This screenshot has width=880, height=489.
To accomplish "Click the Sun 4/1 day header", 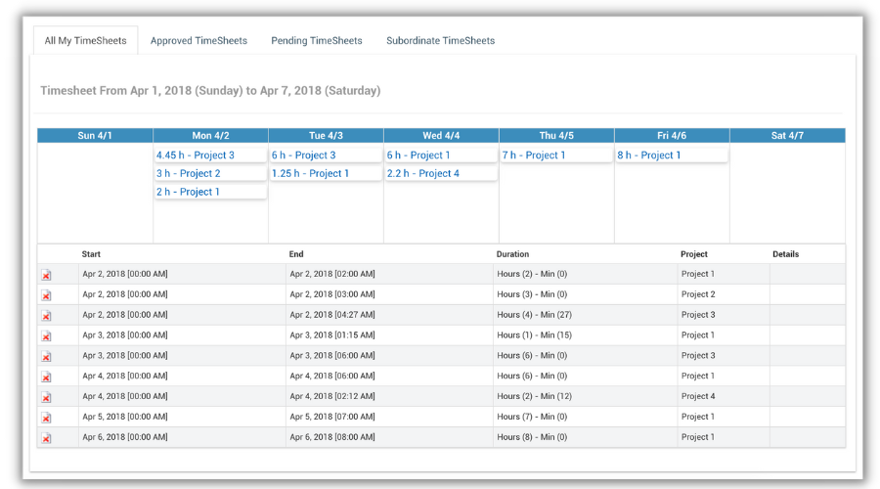I will tap(95, 135).
